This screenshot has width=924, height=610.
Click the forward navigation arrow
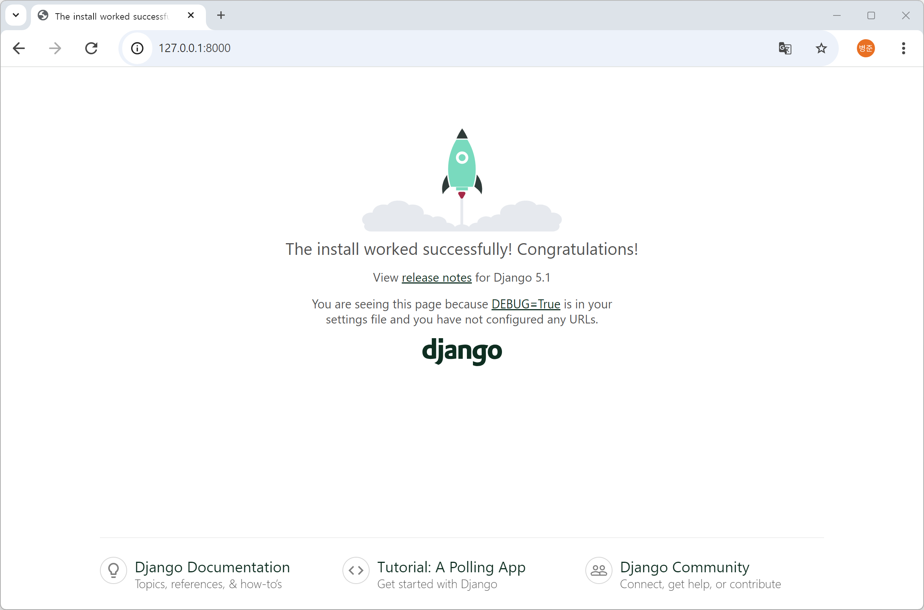[55, 48]
